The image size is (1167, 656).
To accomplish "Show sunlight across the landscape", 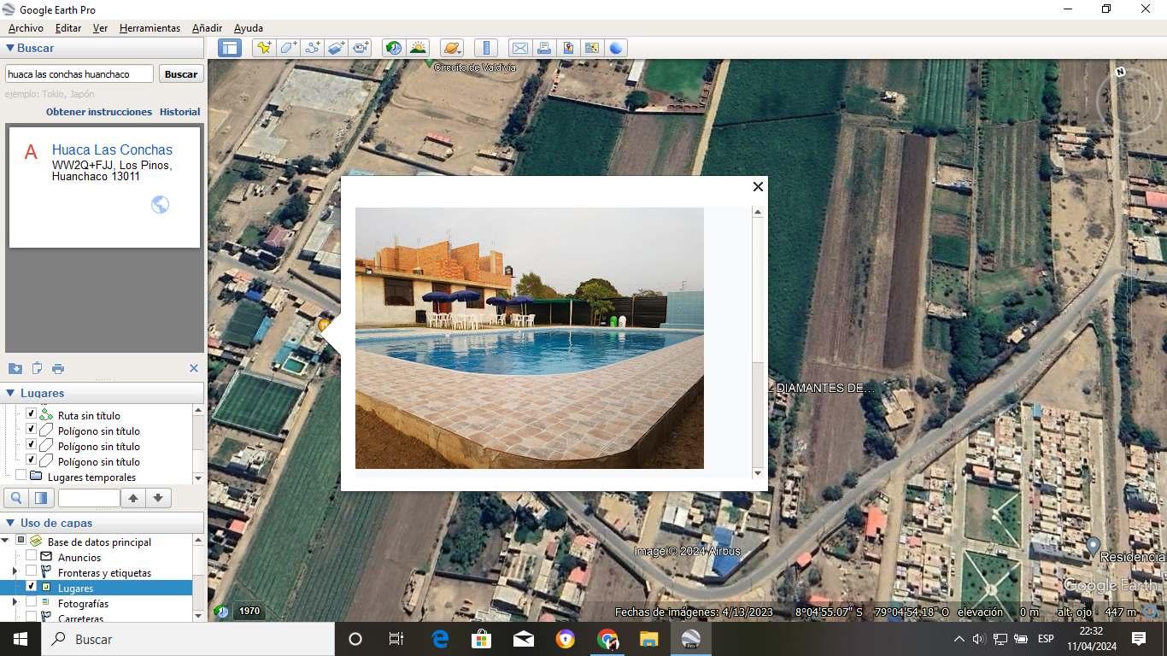I will (418, 48).
